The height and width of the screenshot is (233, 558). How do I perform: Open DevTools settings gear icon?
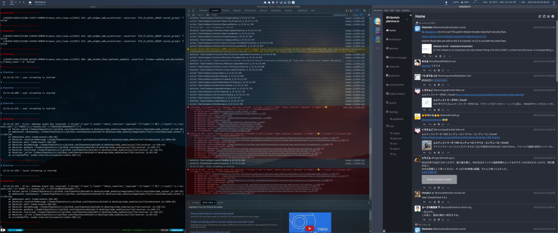pos(364,10)
